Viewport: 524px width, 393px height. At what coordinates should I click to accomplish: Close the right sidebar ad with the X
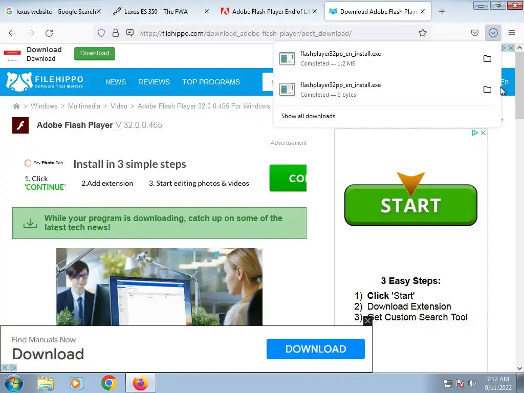(483, 133)
